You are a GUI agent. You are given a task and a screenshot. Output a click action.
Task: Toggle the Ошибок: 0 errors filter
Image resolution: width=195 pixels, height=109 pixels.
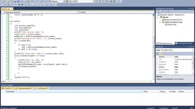7,88
